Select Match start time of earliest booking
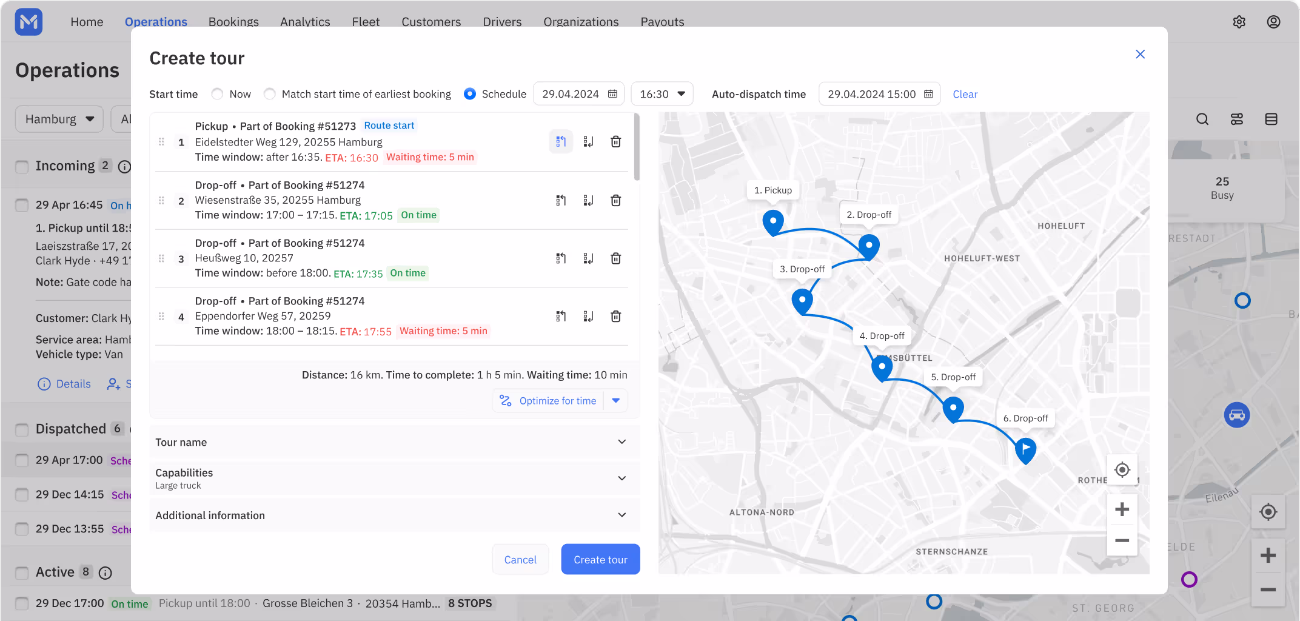The height and width of the screenshot is (621, 1300). click(x=270, y=94)
